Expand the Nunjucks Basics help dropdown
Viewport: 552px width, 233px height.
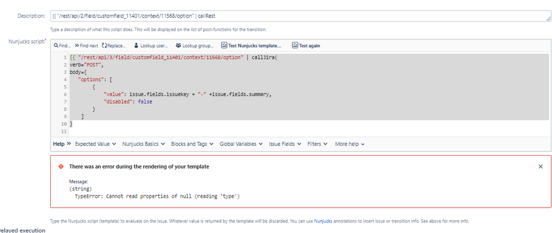click(x=144, y=144)
